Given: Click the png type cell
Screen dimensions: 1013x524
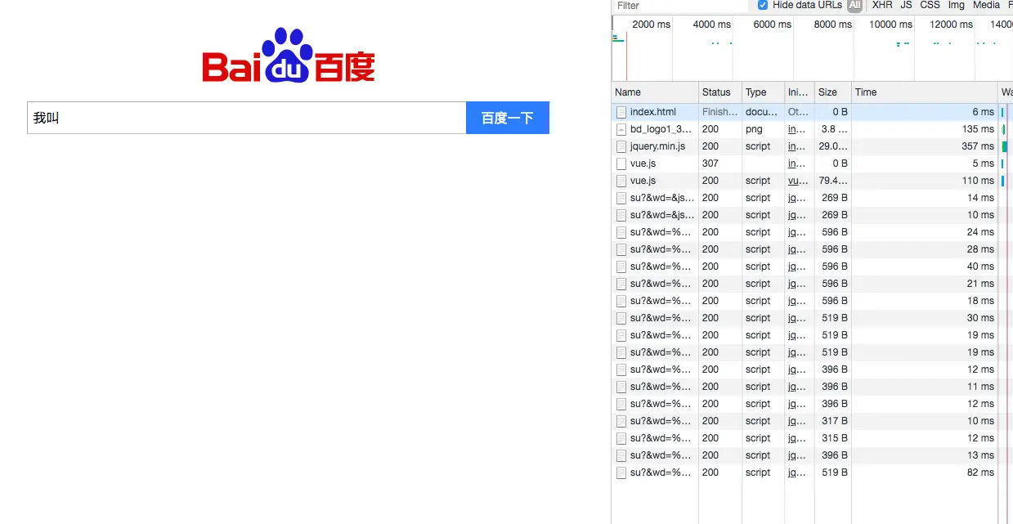Looking at the screenshot, I should click(x=754, y=129).
